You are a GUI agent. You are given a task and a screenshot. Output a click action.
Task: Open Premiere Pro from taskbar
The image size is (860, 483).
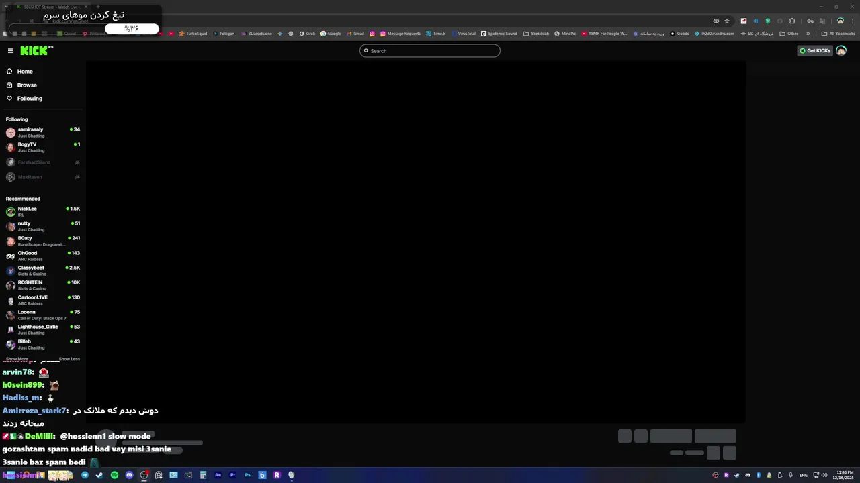232,475
